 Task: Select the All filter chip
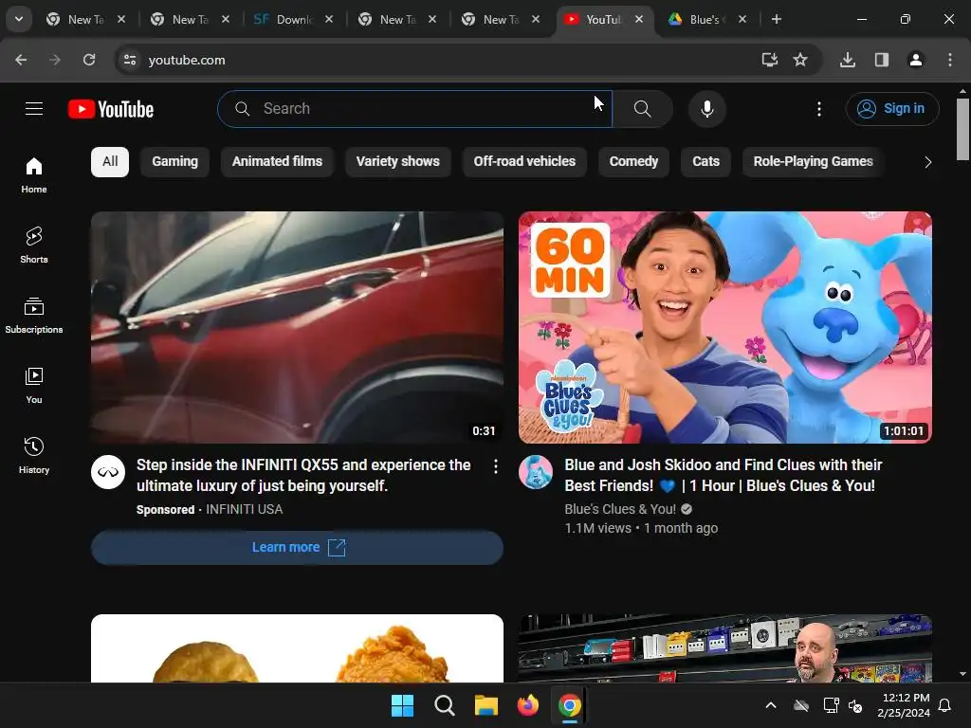click(110, 162)
